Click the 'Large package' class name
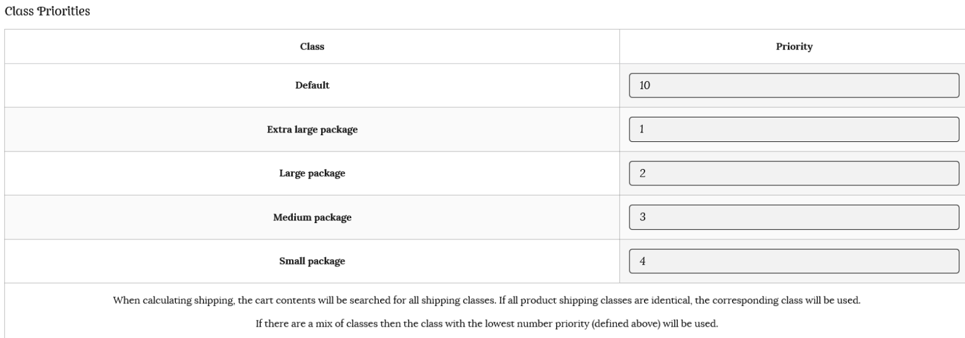Viewport: 965px width, 338px height. click(312, 173)
